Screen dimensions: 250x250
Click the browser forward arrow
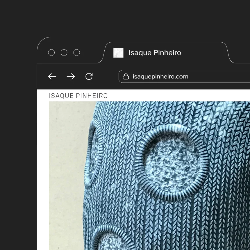tap(71, 76)
